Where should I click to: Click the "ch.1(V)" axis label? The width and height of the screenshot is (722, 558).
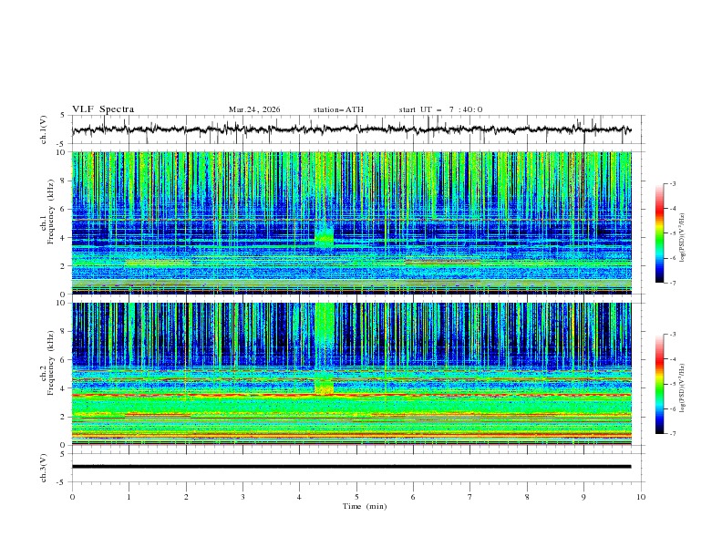pos(43,129)
